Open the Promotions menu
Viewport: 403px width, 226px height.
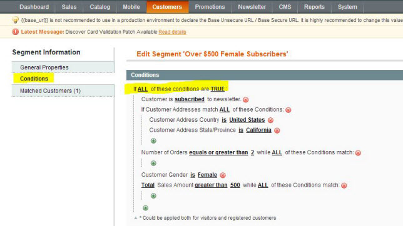210,7
